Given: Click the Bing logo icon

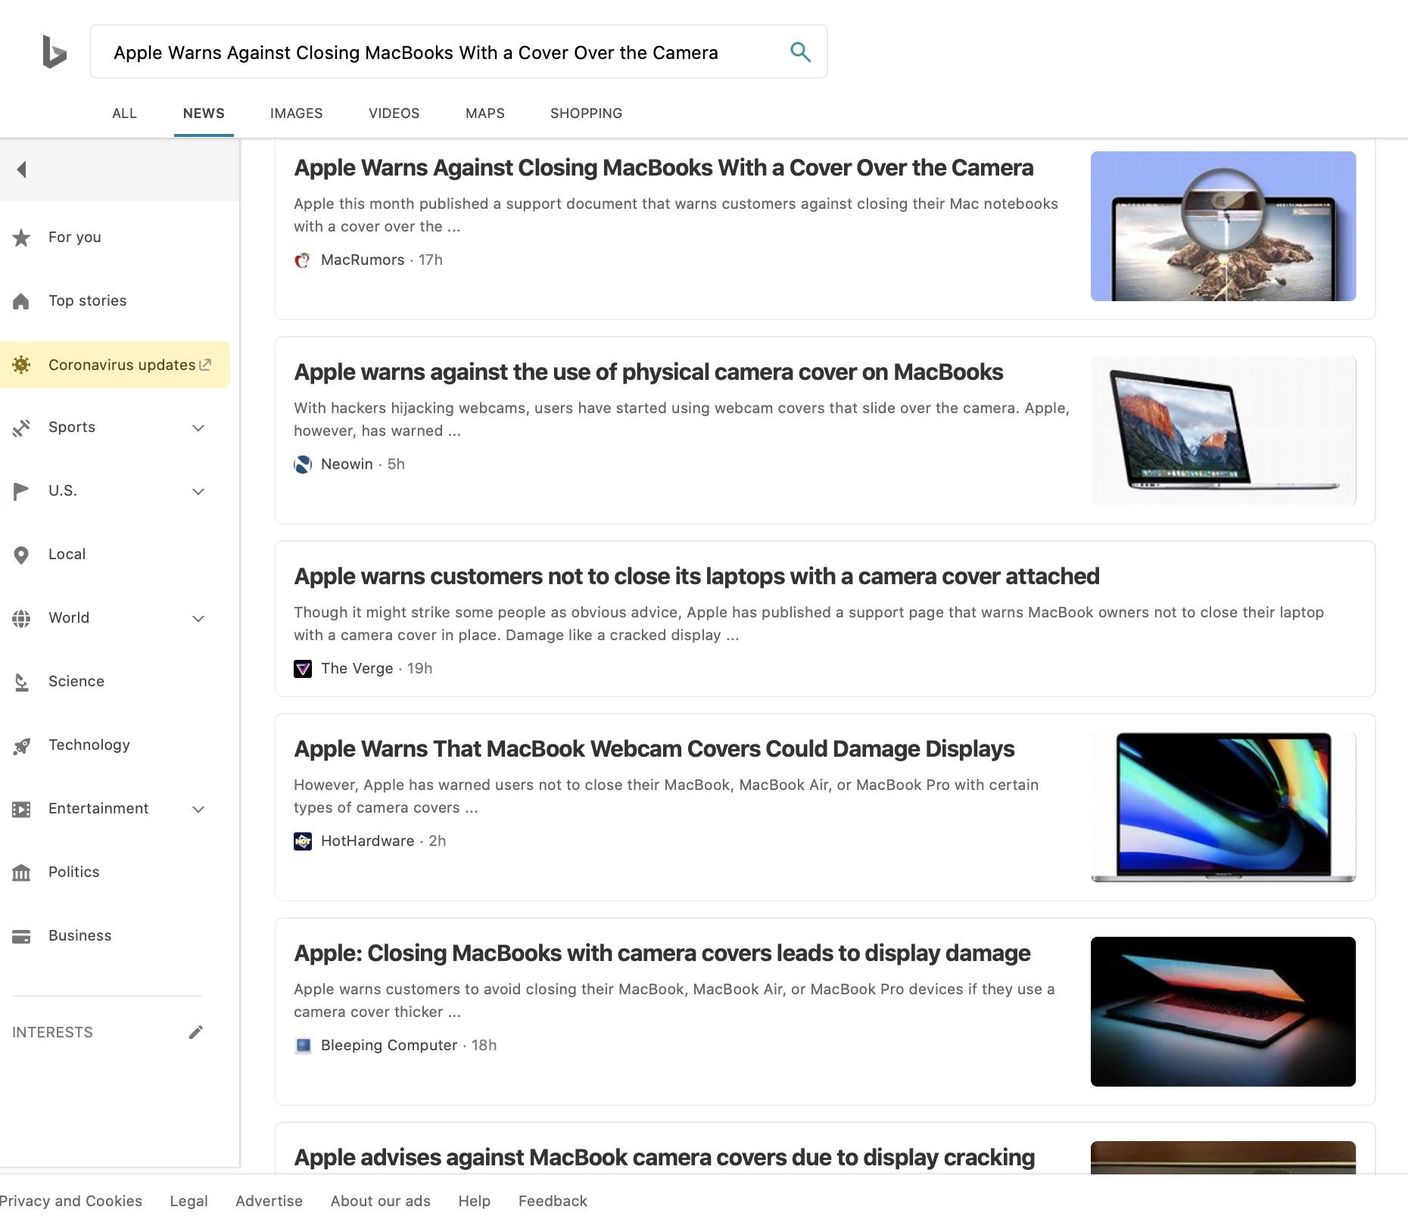Looking at the screenshot, I should pyautogui.click(x=55, y=51).
